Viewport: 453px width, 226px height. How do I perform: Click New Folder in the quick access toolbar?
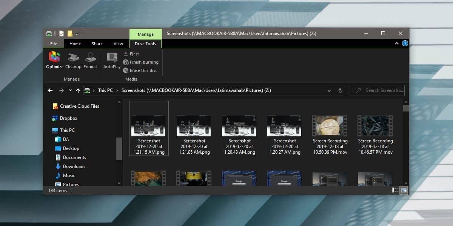(x=69, y=33)
